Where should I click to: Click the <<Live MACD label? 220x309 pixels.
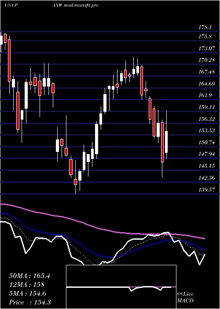(185, 297)
